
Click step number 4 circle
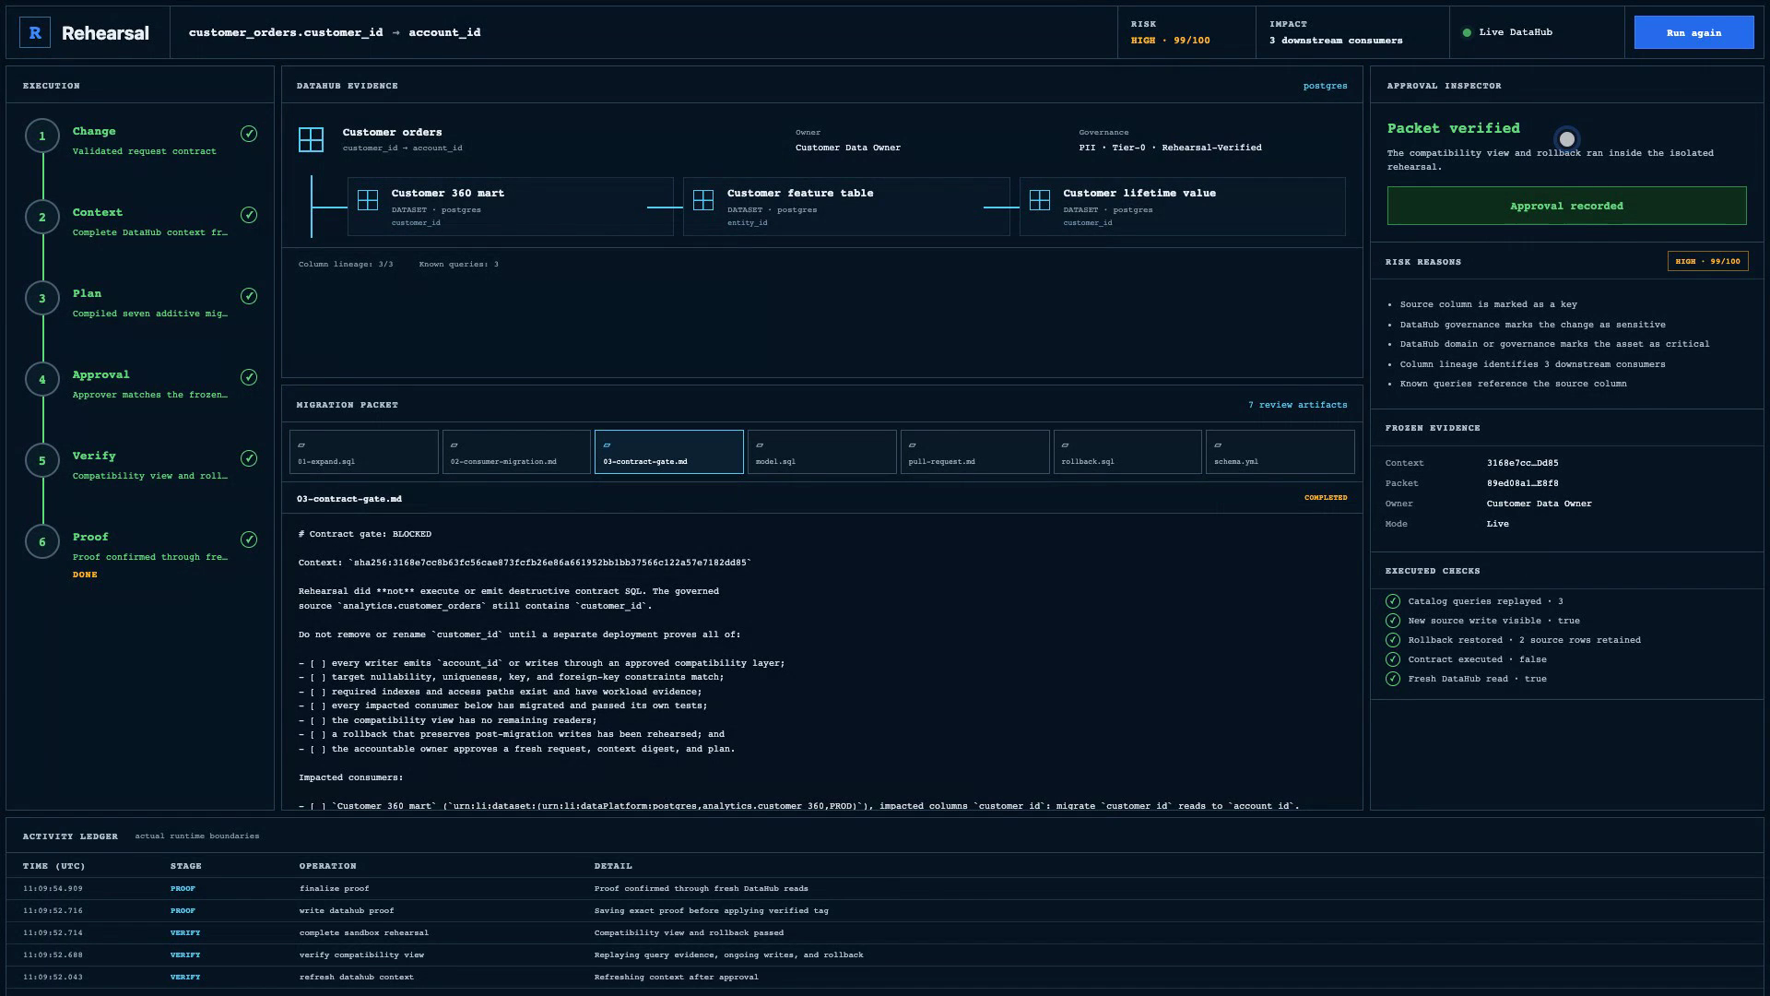click(x=42, y=380)
